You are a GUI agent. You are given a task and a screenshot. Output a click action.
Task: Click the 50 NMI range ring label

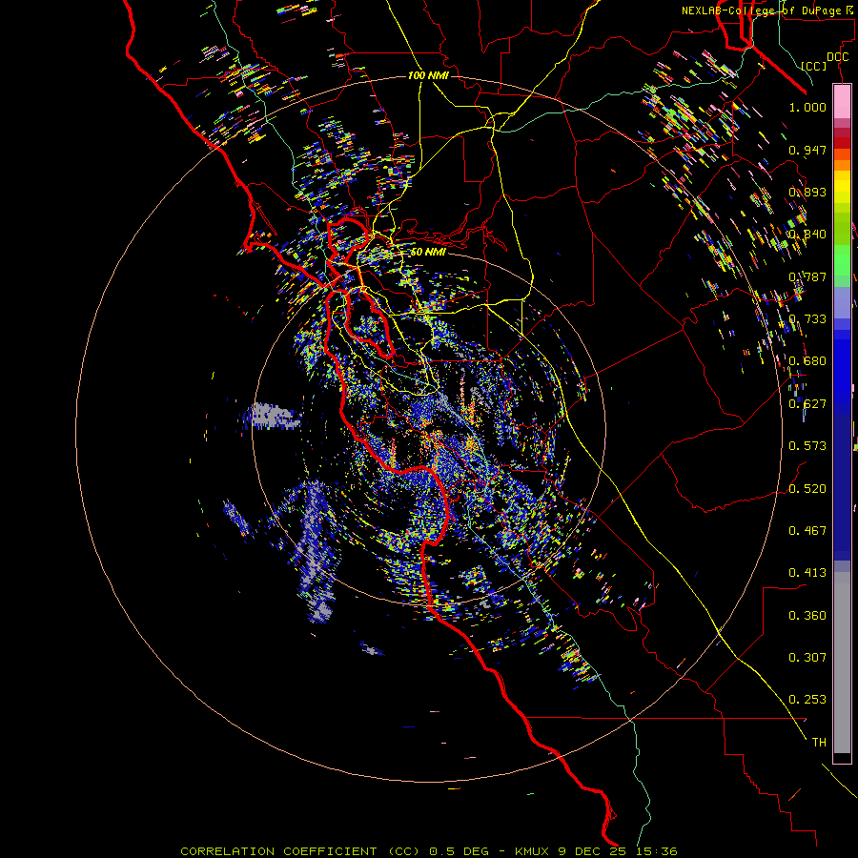(x=427, y=252)
